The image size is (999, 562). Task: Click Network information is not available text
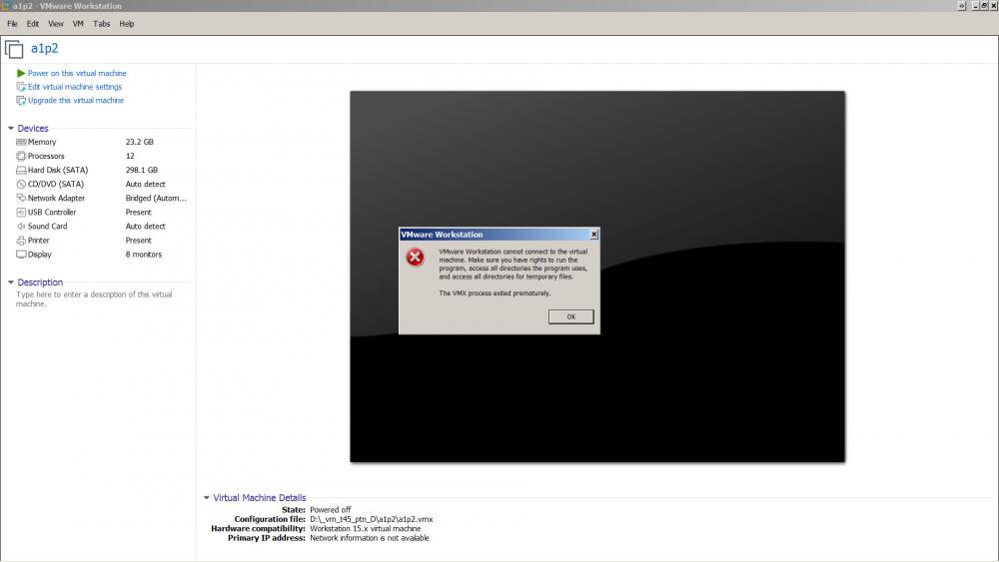pos(370,538)
